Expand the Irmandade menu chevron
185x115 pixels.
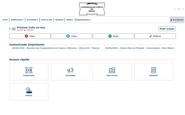[38, 20]
